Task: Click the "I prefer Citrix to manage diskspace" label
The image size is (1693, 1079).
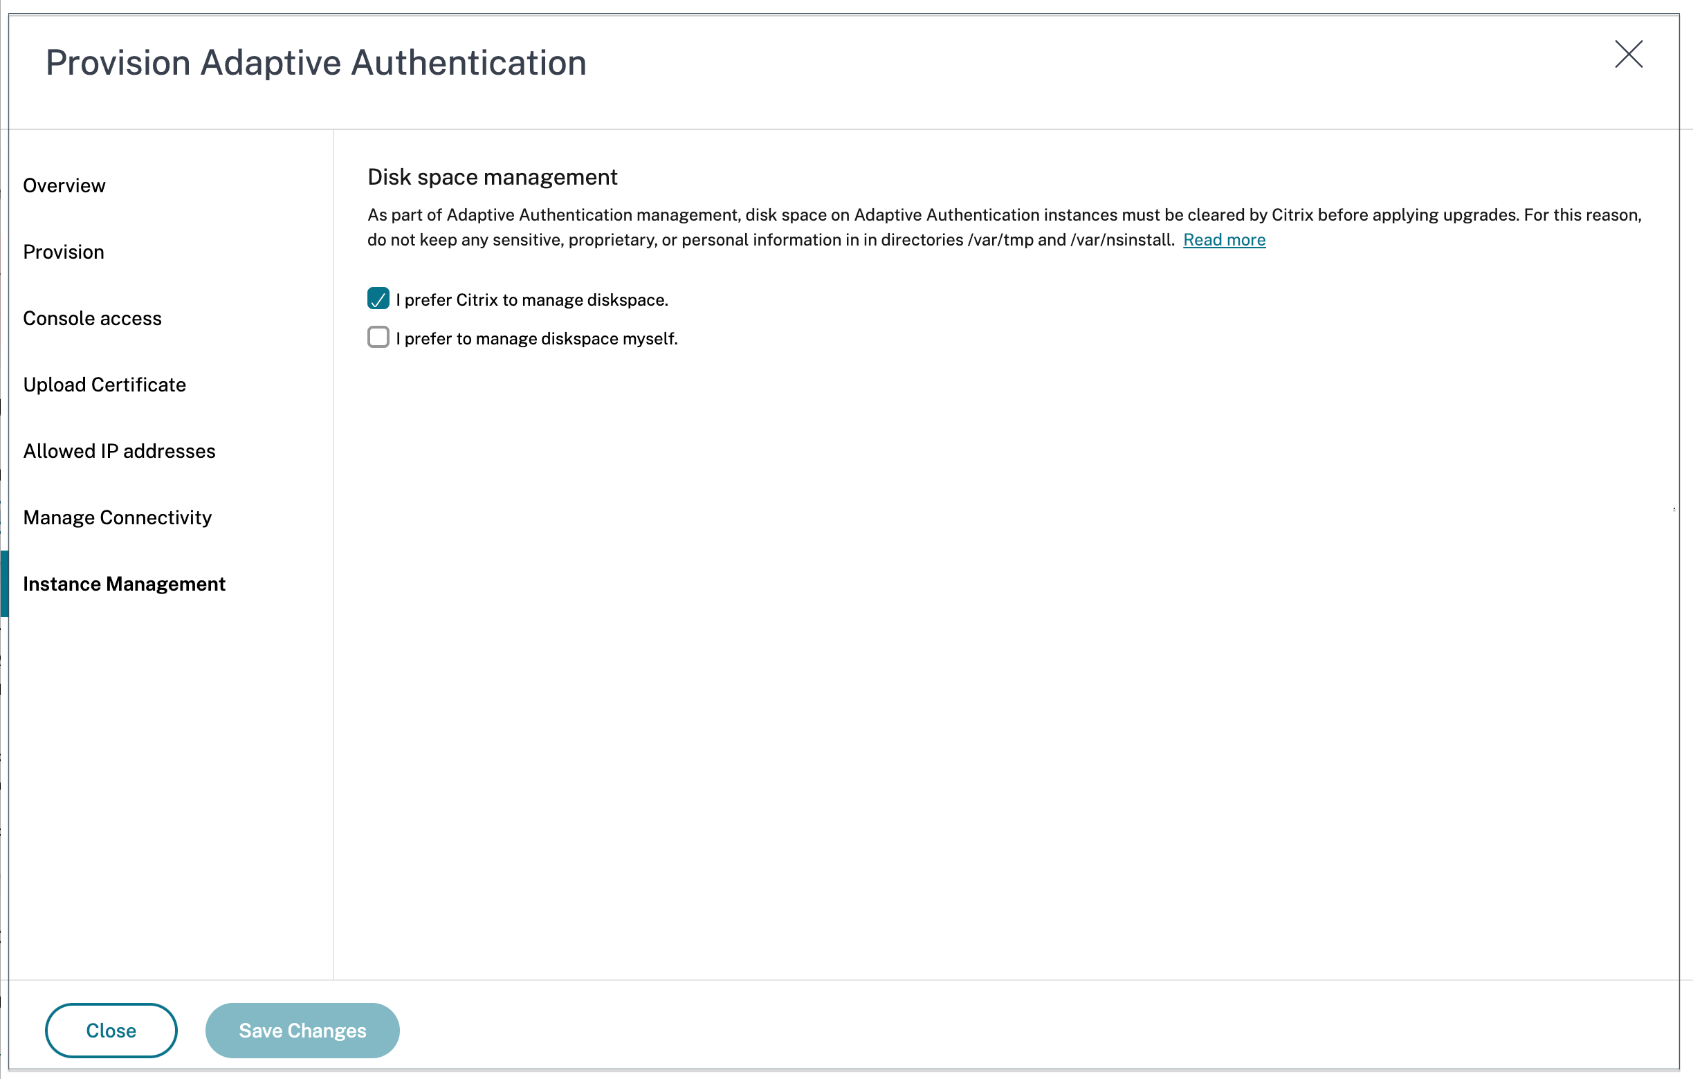Action: pyautogui.click(x=532, y=299)
